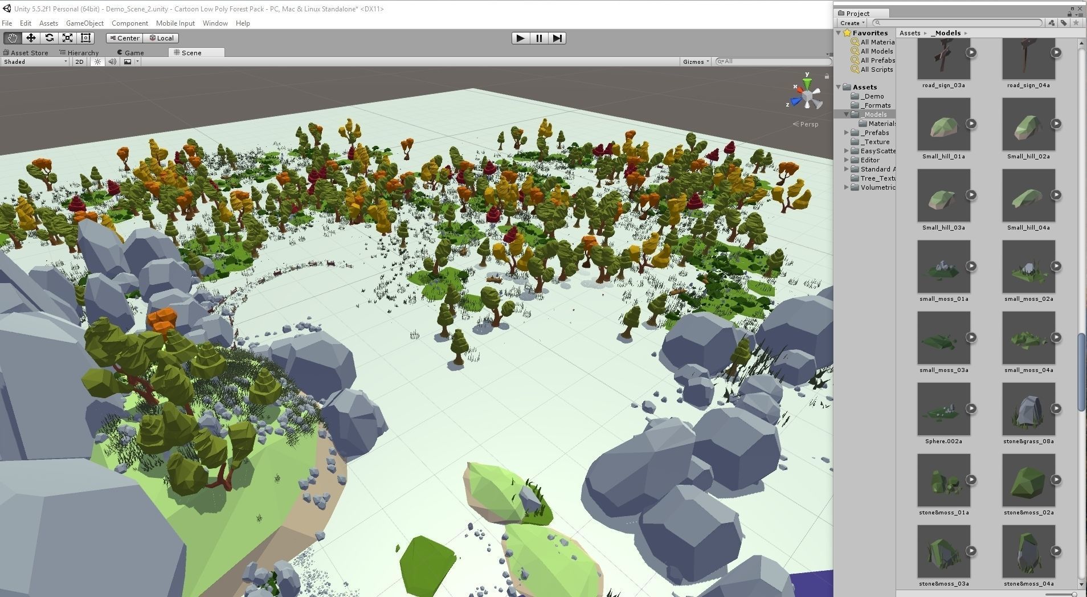
Task: Select the Hand tool
Action: click(x=12, y=38)
